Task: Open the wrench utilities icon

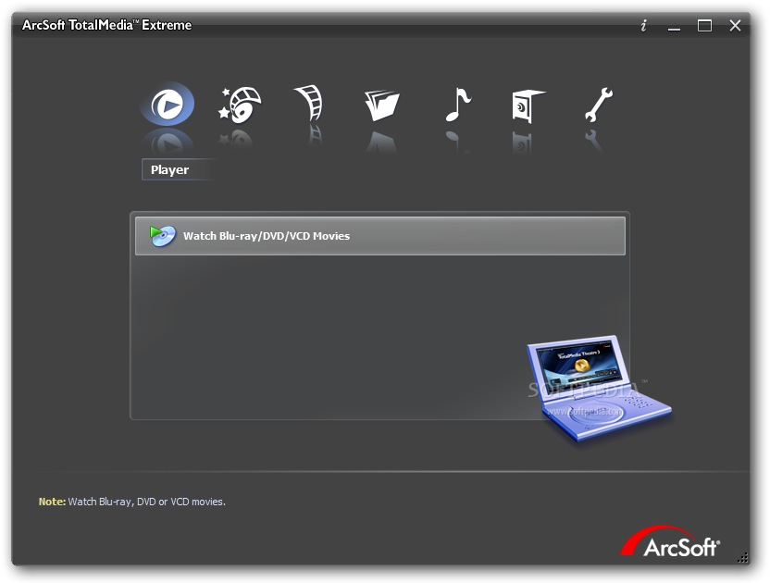Action: (599, 105)
